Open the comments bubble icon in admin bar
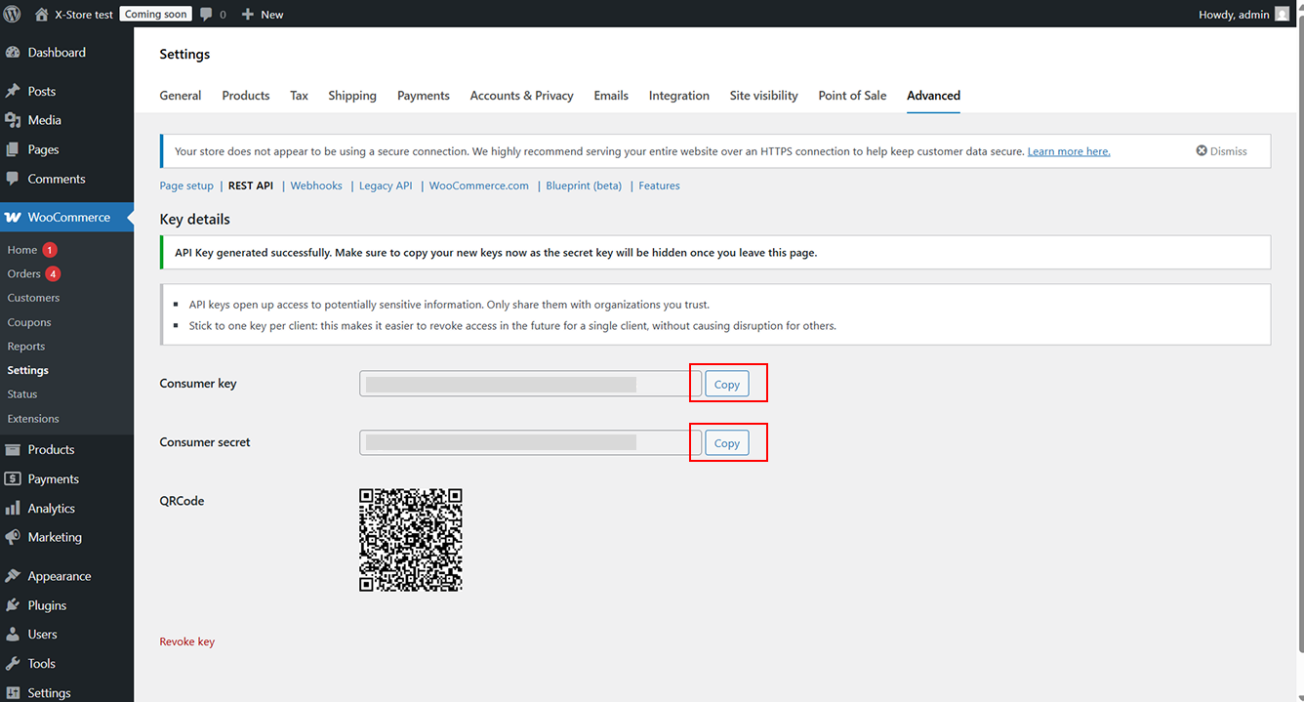1304x702 pixels. (x=206, y=14)
